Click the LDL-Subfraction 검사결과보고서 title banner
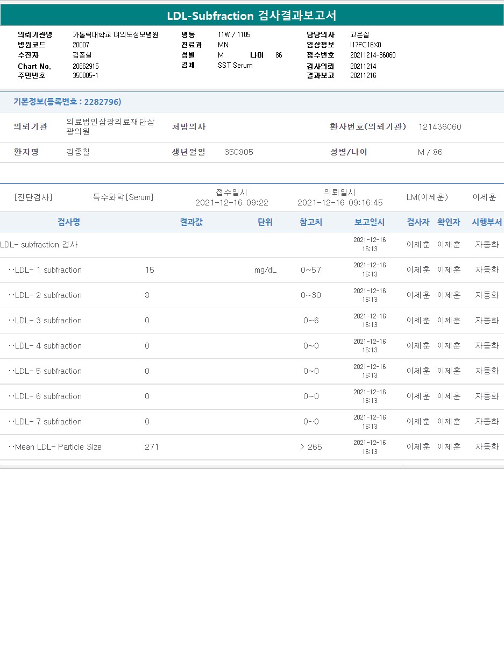 tap(252, 16)
